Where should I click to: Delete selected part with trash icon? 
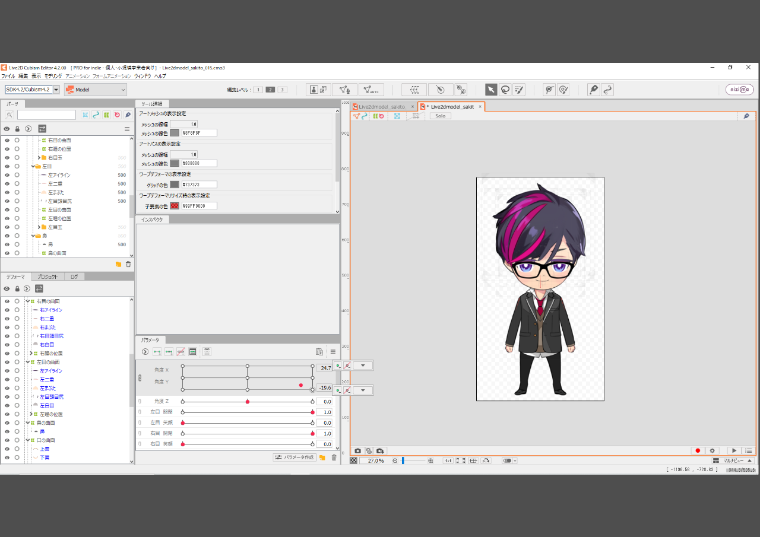128,264
